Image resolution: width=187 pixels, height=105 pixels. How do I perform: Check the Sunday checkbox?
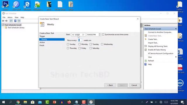(68, 44)
